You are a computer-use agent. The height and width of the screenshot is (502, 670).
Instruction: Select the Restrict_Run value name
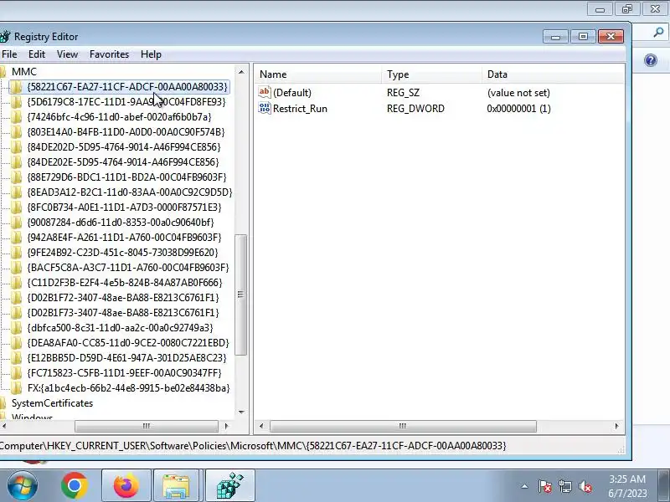300,109
